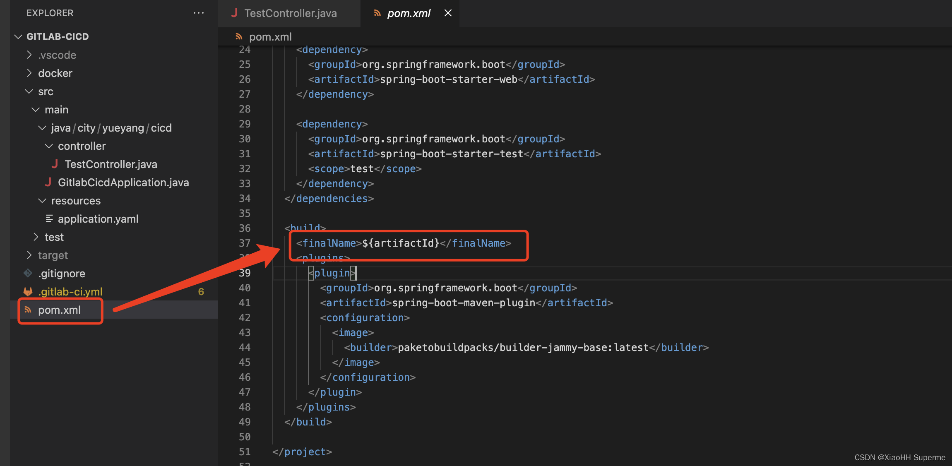Click the XML icon in pom.xml breadcrumb

click(x=239, y=37)
